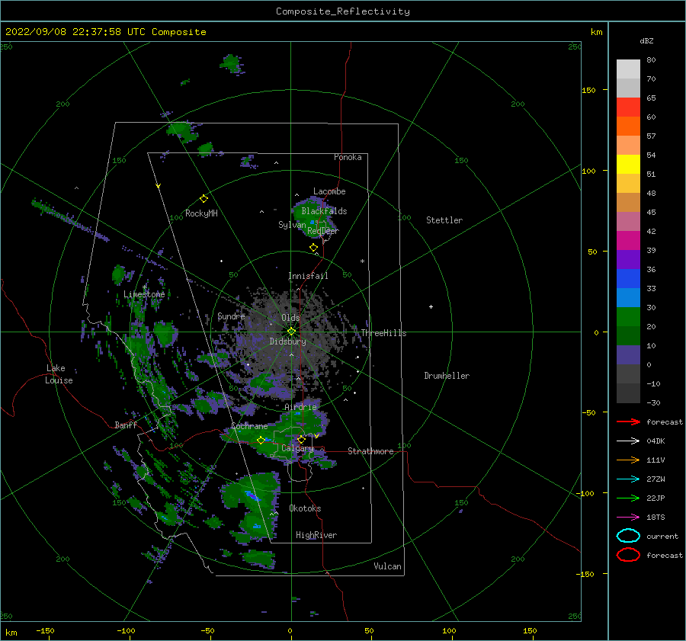
Task: Click the white plus marker near Drumheller
Action: (431, 306)
